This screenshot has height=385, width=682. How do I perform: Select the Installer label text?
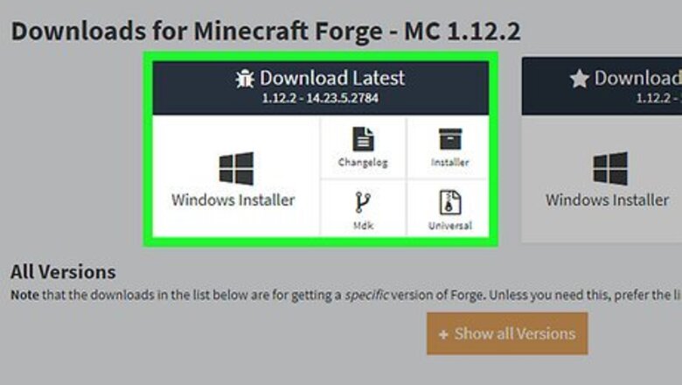(x=450, y=162)
